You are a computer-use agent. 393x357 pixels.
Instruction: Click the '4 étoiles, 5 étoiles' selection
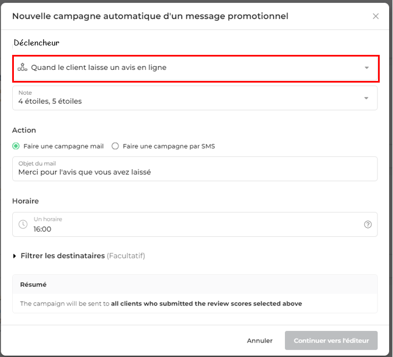point(50,101)
